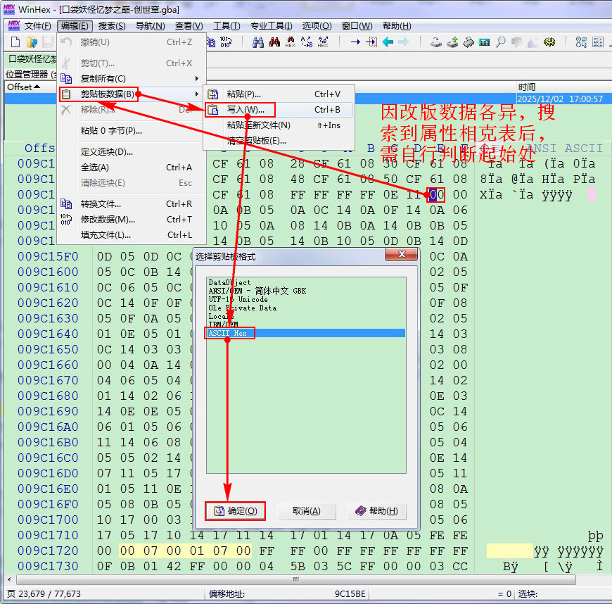Click the Open RAM chip icon

pos(468,42)
